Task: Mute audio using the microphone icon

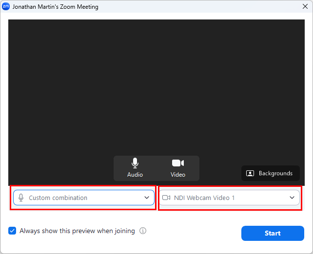Action: click(135, 163)
